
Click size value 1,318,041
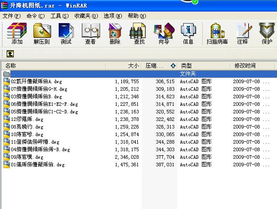(127, 142)
